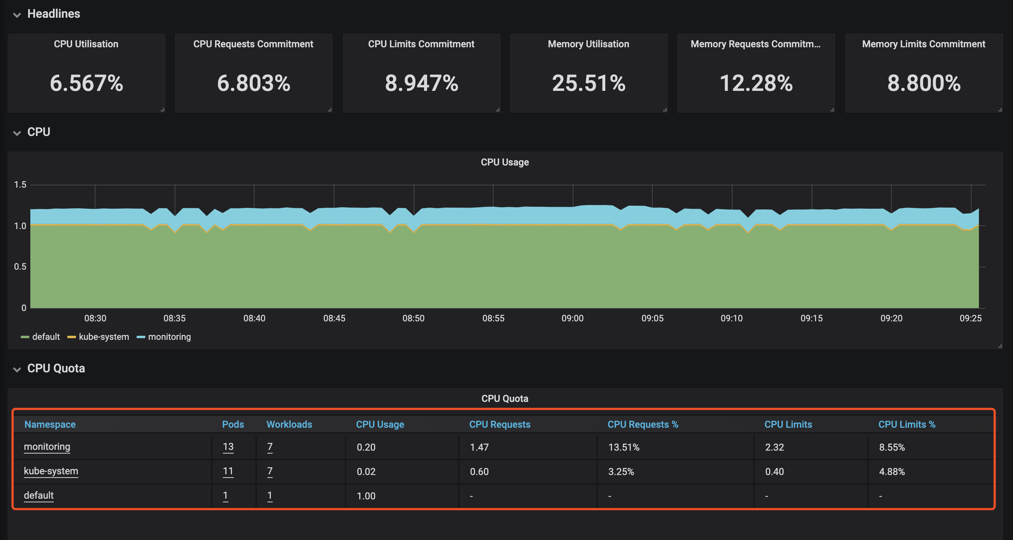Open Memory Limits Commitment panel title menu
The height and width of the screenshot is (540, 1013).
tap(923, 44)
